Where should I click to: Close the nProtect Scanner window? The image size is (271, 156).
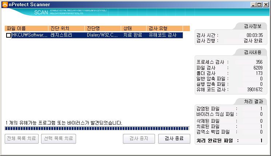pos(266,5)
